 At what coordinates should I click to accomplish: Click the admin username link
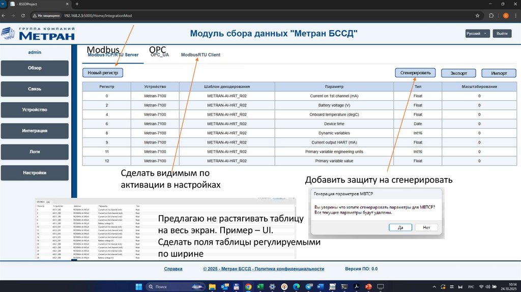click(x=35, y=52)
